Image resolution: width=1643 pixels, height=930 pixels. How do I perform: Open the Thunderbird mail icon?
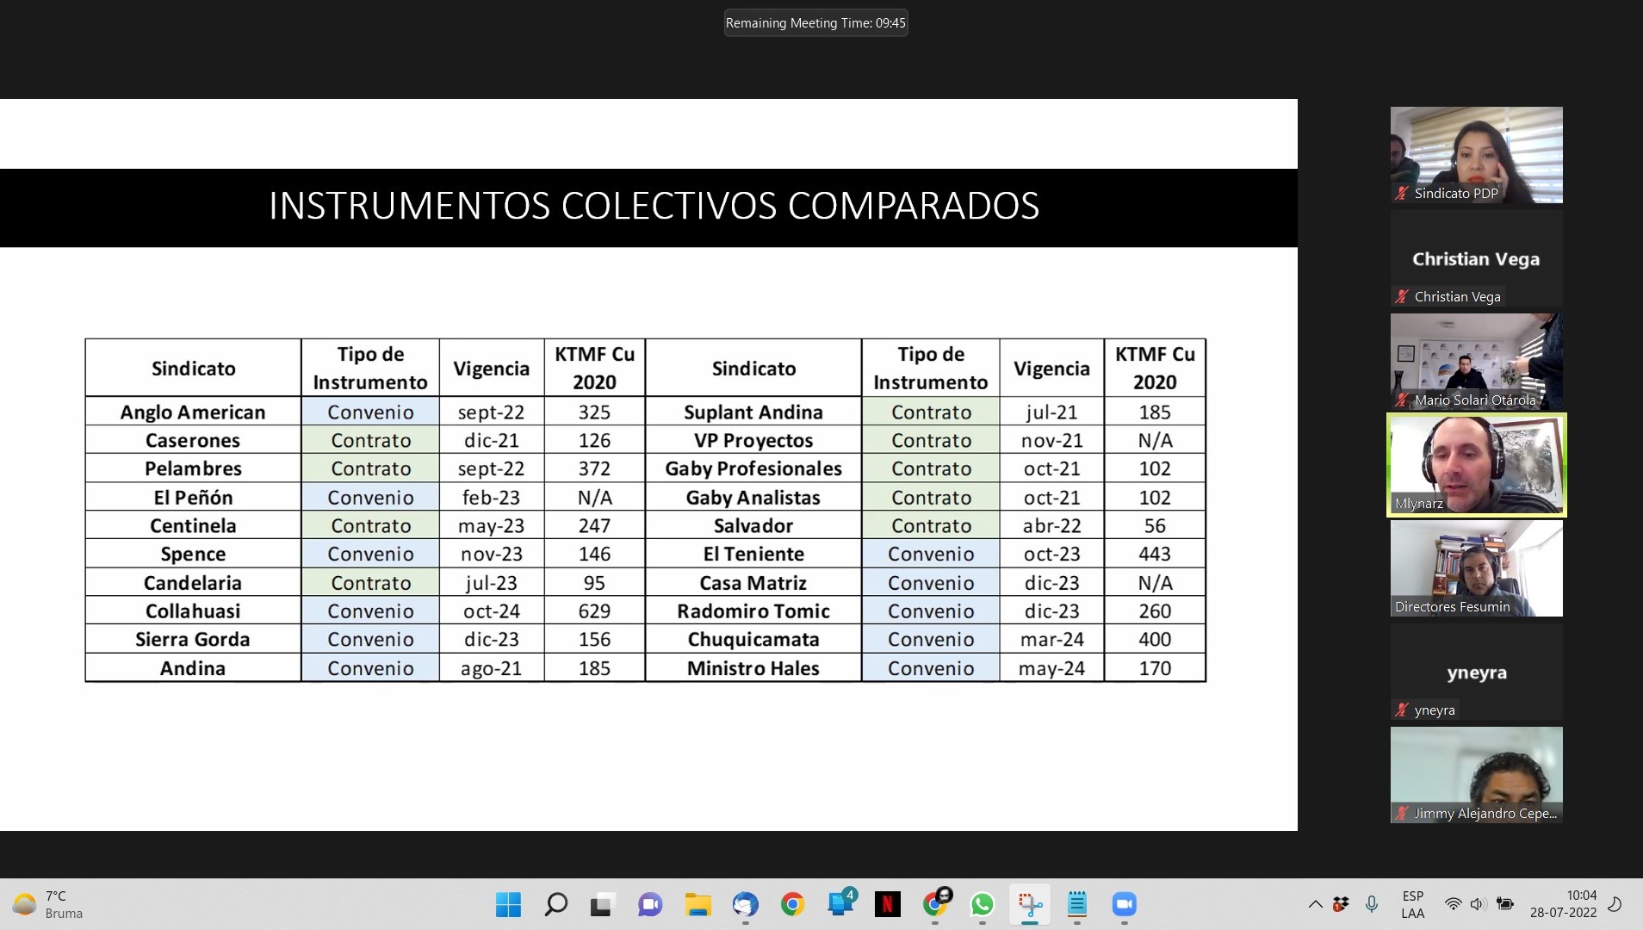(x=745, y=904)
